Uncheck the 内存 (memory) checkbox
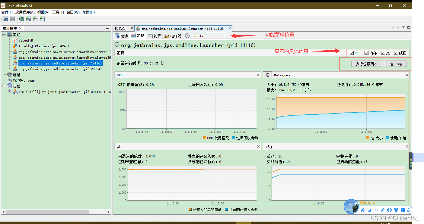 pos(366,53)
